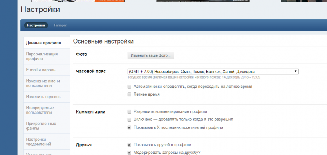The height and width of the screenshot is (155, 327).
Task: Enable automatic daylight saving detection checkbox
Action: 129,87
